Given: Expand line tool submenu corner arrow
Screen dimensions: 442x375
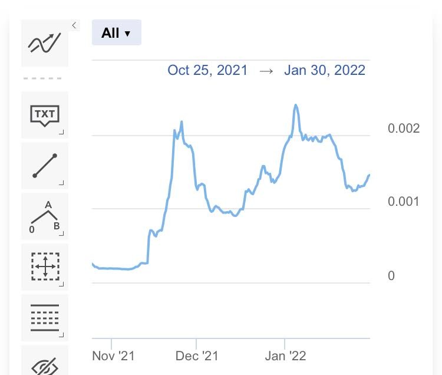Looking at the screenshot, I should (x=61, y=183).
